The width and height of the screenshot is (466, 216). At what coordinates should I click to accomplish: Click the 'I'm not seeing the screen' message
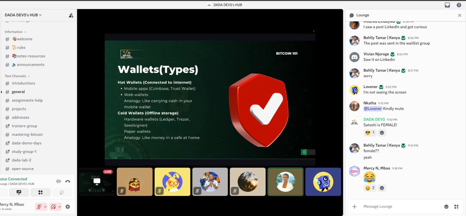(x=385, y=92)
